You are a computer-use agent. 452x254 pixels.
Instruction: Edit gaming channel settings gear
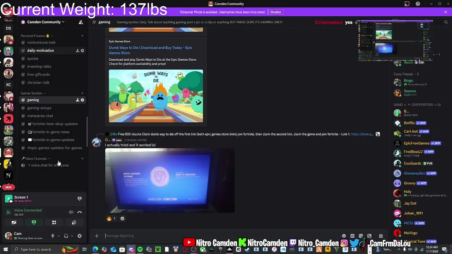pos(82,100)
